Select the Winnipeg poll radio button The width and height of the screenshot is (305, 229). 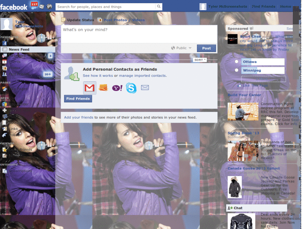(x=236, y=70)
